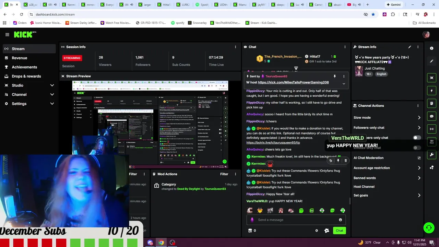Click the lightning bolt panel icon

[431, 91]
